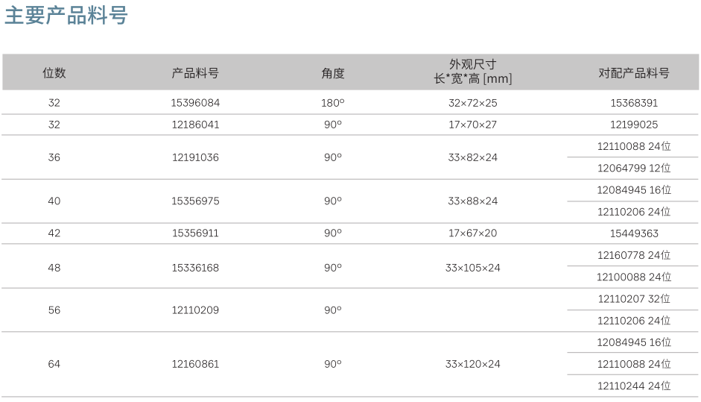Image resolution: width=701 pixels, height=402 pixels.
Task: Click the 主要产品料号 heading
Action: 66,15
